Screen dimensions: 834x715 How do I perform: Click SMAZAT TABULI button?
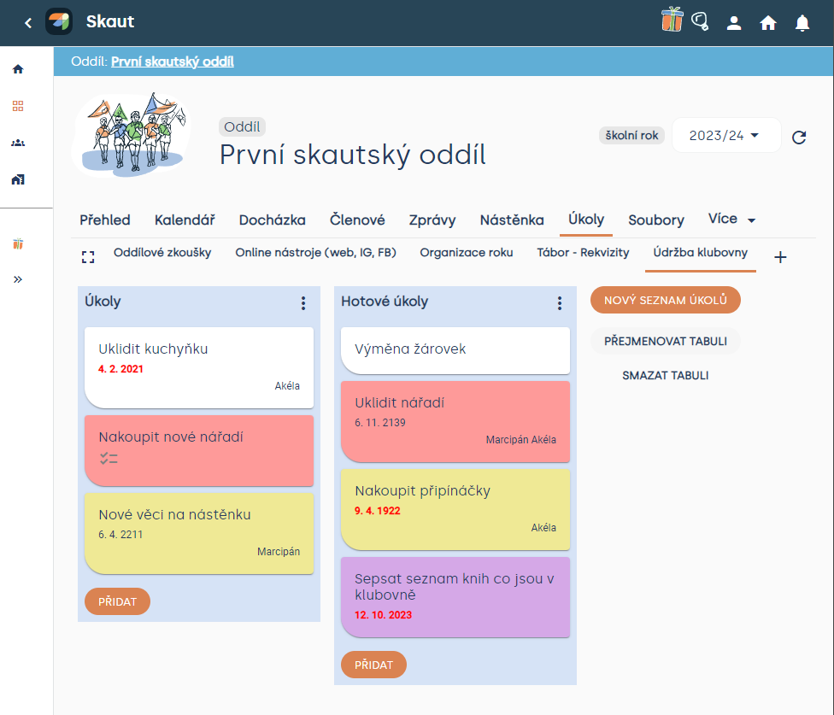point(666,375)
